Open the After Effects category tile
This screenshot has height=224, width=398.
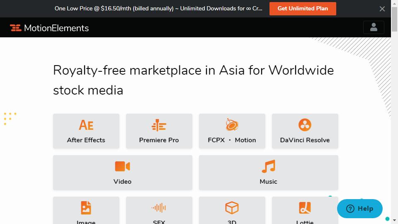[x=86, y=131]
